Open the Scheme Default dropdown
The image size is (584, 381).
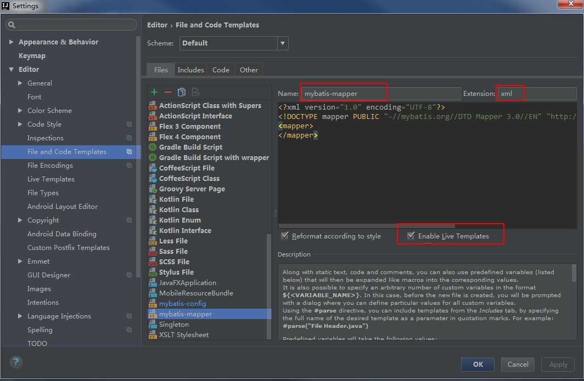(283, 43)
